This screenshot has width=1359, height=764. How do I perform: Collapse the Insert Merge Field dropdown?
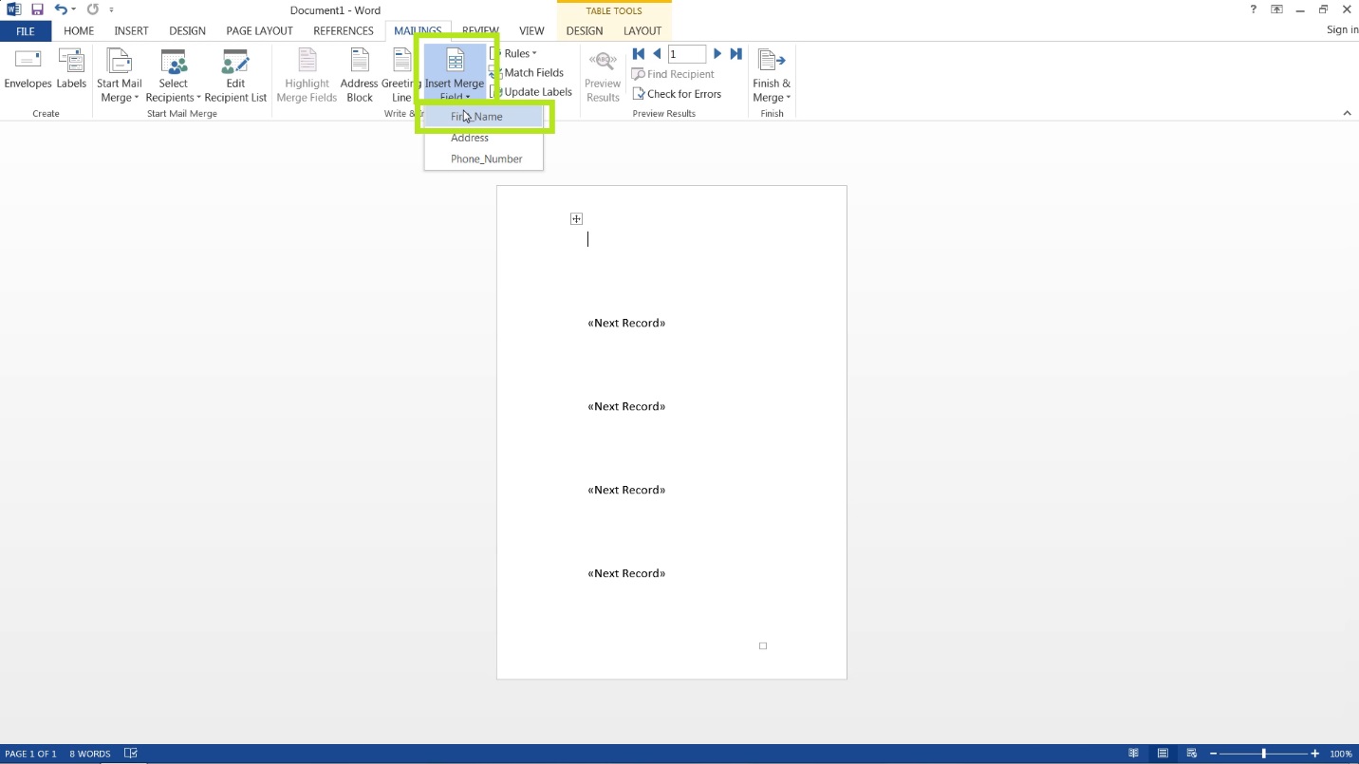pyautogui.click(x=455, y=74)
